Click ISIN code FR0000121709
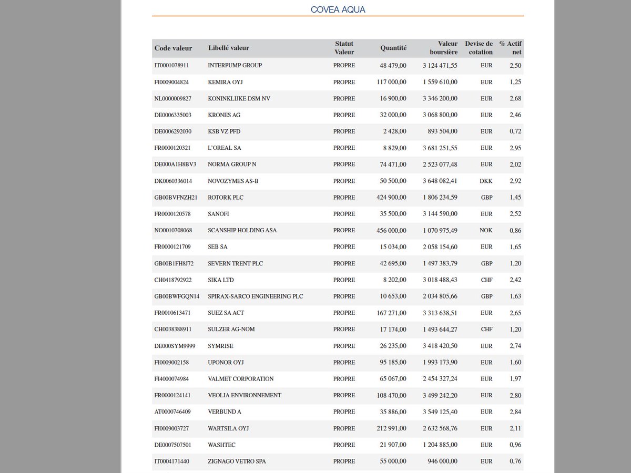The image size is (631, 473). [x=172, y=247]
